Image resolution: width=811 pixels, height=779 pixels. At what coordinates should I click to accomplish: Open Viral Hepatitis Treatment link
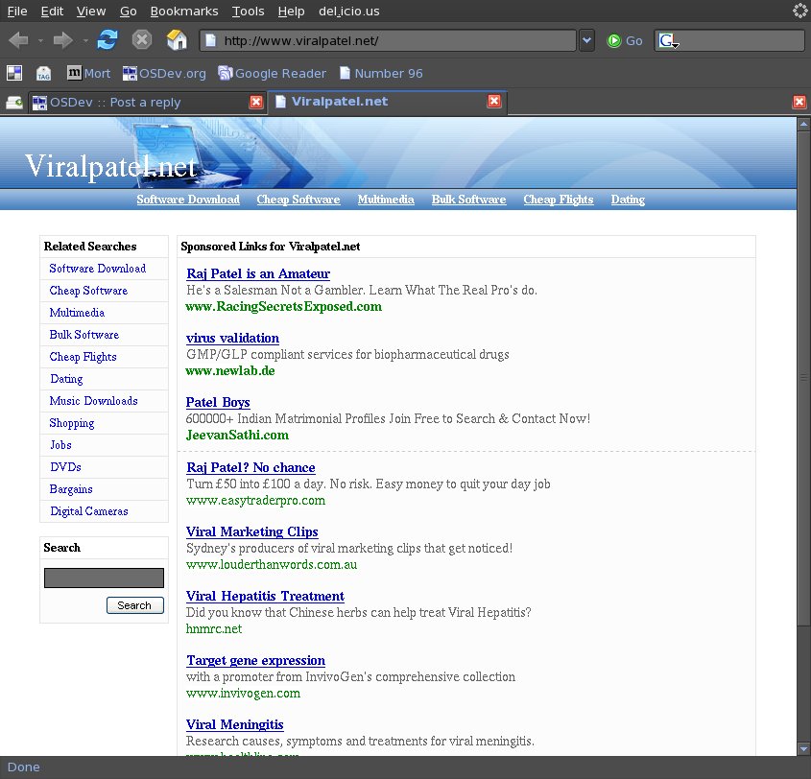265,596
